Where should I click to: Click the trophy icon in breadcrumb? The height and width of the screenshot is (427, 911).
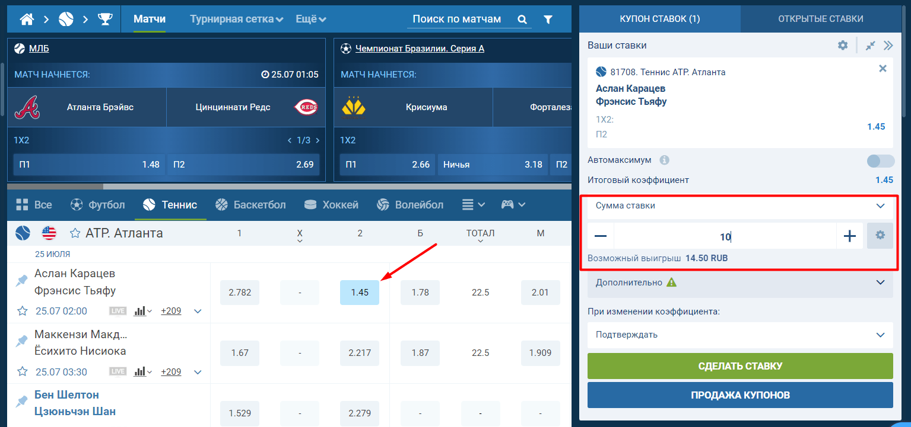(x=105, y=19)
